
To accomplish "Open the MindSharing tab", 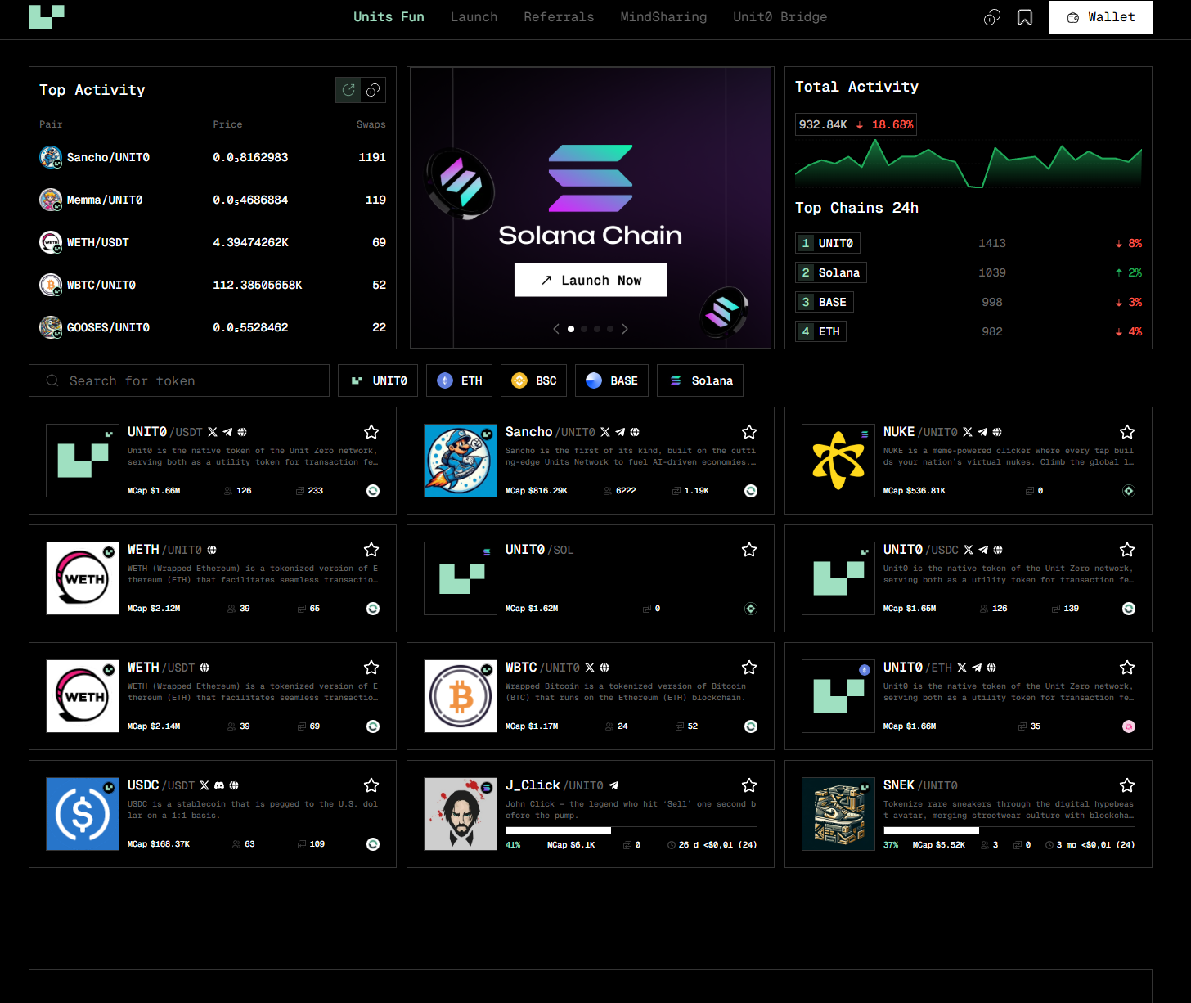I will [x=663, y=17].
